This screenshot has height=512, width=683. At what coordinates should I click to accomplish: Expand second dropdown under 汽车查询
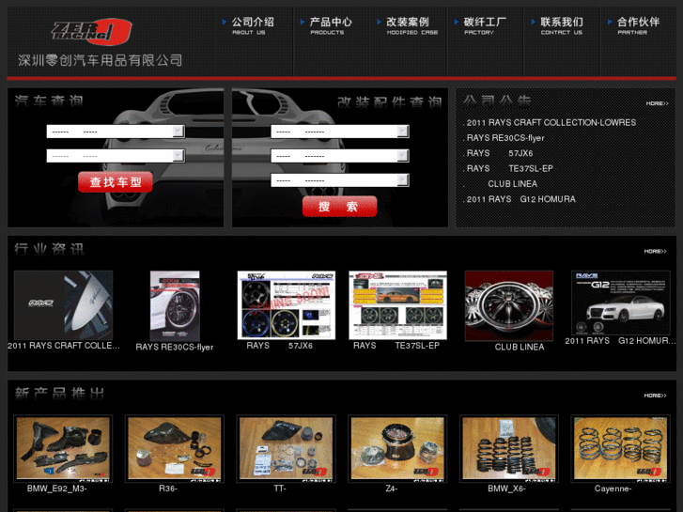(x=116, y=156)
